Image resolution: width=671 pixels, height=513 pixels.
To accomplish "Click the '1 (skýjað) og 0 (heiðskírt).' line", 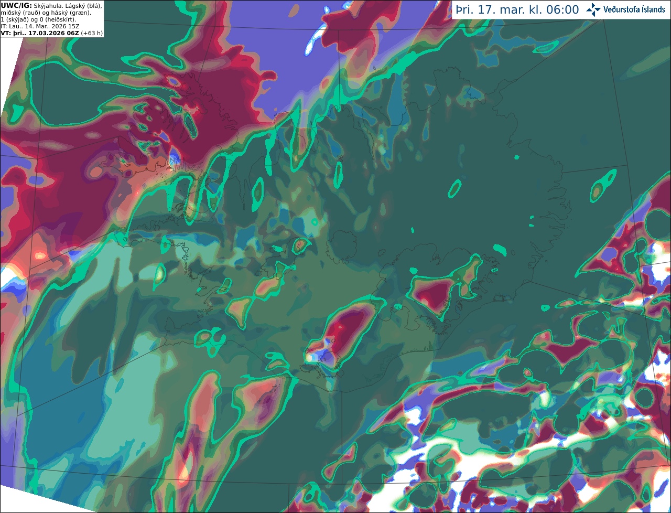I will (38, 19).
